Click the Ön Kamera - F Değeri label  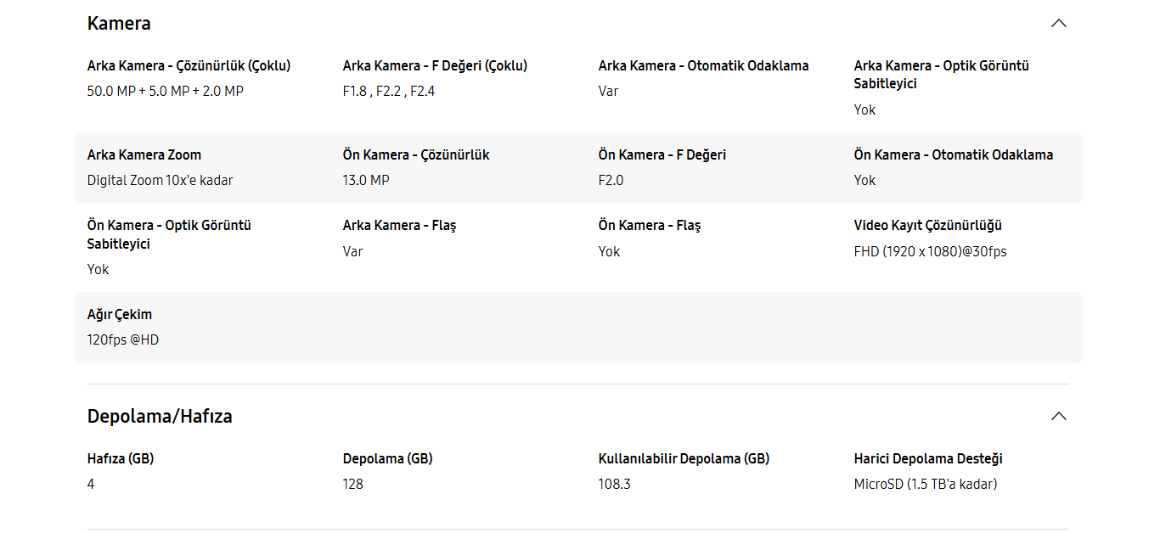(x=662, y=154)
